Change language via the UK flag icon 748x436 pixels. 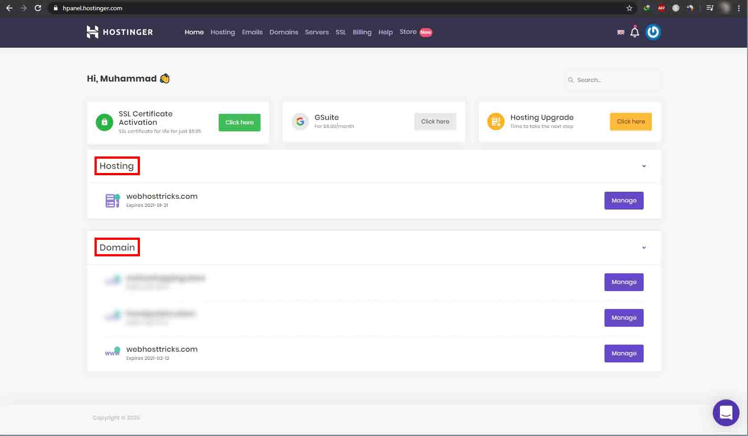click(x=621, y=32)
